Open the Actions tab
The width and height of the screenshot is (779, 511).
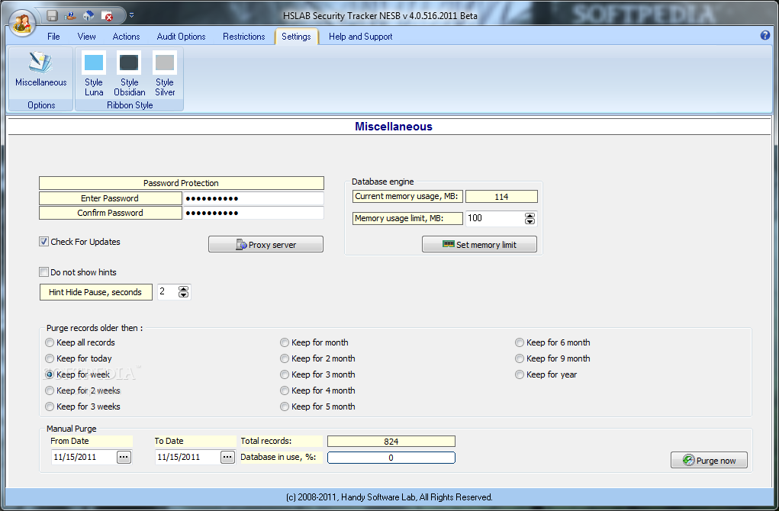pos(126,37)
